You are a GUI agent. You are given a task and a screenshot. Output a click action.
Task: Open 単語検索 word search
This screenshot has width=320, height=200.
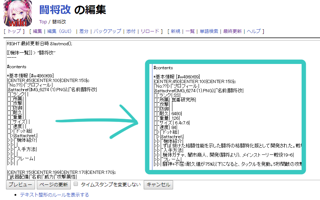tap(209, 31)
